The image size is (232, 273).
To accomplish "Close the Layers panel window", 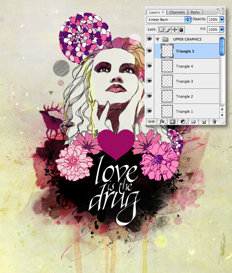I will tap(223, 8).
